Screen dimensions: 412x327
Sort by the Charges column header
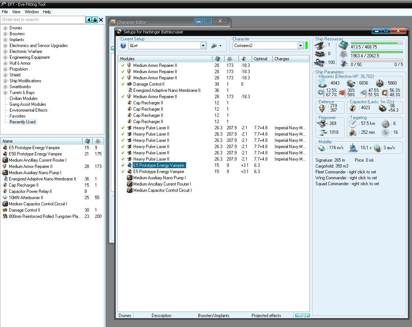click(x=290, y=59)
